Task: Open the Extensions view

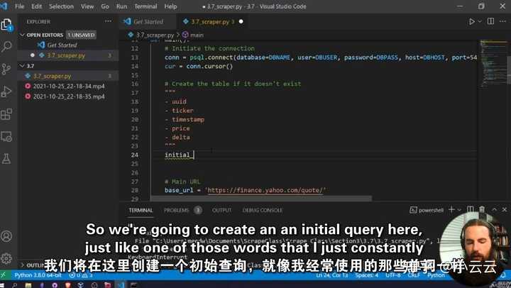Action: (x=6, y=114)
